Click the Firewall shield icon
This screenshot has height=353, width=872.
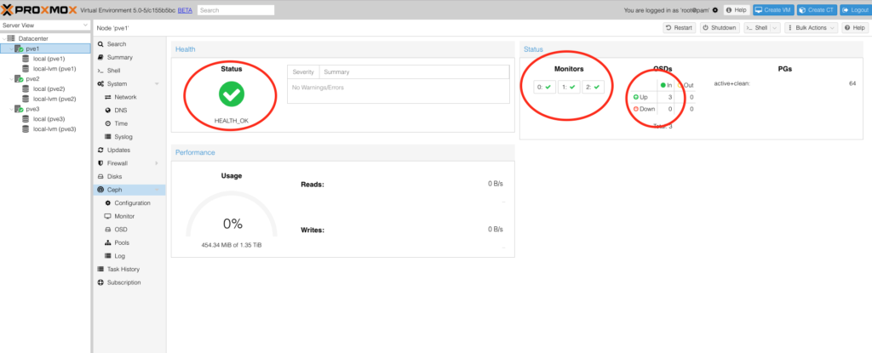pyautogui.click(x=100, y=163)
